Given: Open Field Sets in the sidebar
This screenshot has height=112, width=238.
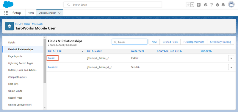Looking at the screenshot, I should 13,84.
